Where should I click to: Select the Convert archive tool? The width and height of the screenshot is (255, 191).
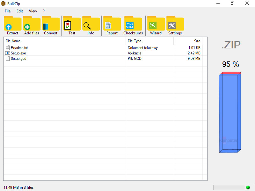tap(51, 25)
